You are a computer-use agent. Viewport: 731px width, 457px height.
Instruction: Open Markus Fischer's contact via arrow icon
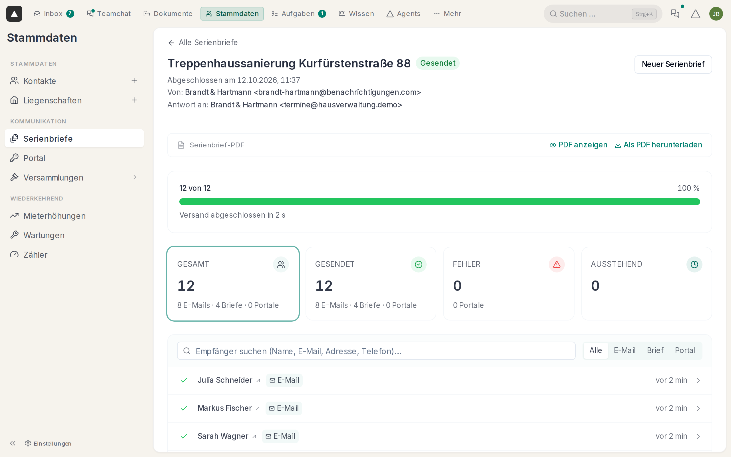257,408
